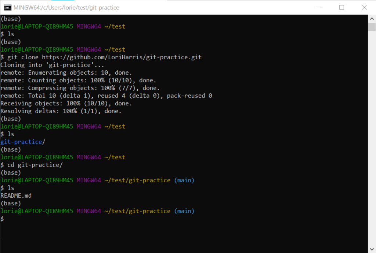
Task: Maximize the MINGW64 terminal window
Action: tap(341, 7)
